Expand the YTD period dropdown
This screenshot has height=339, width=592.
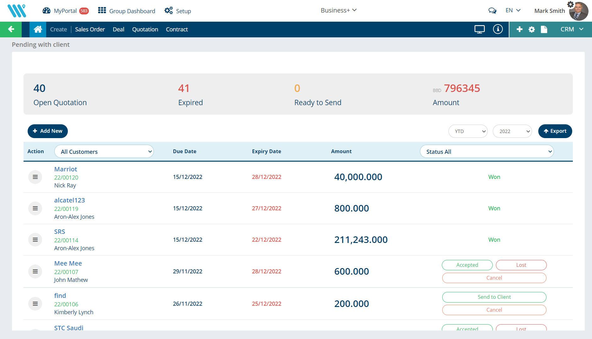tap(468, 131)
